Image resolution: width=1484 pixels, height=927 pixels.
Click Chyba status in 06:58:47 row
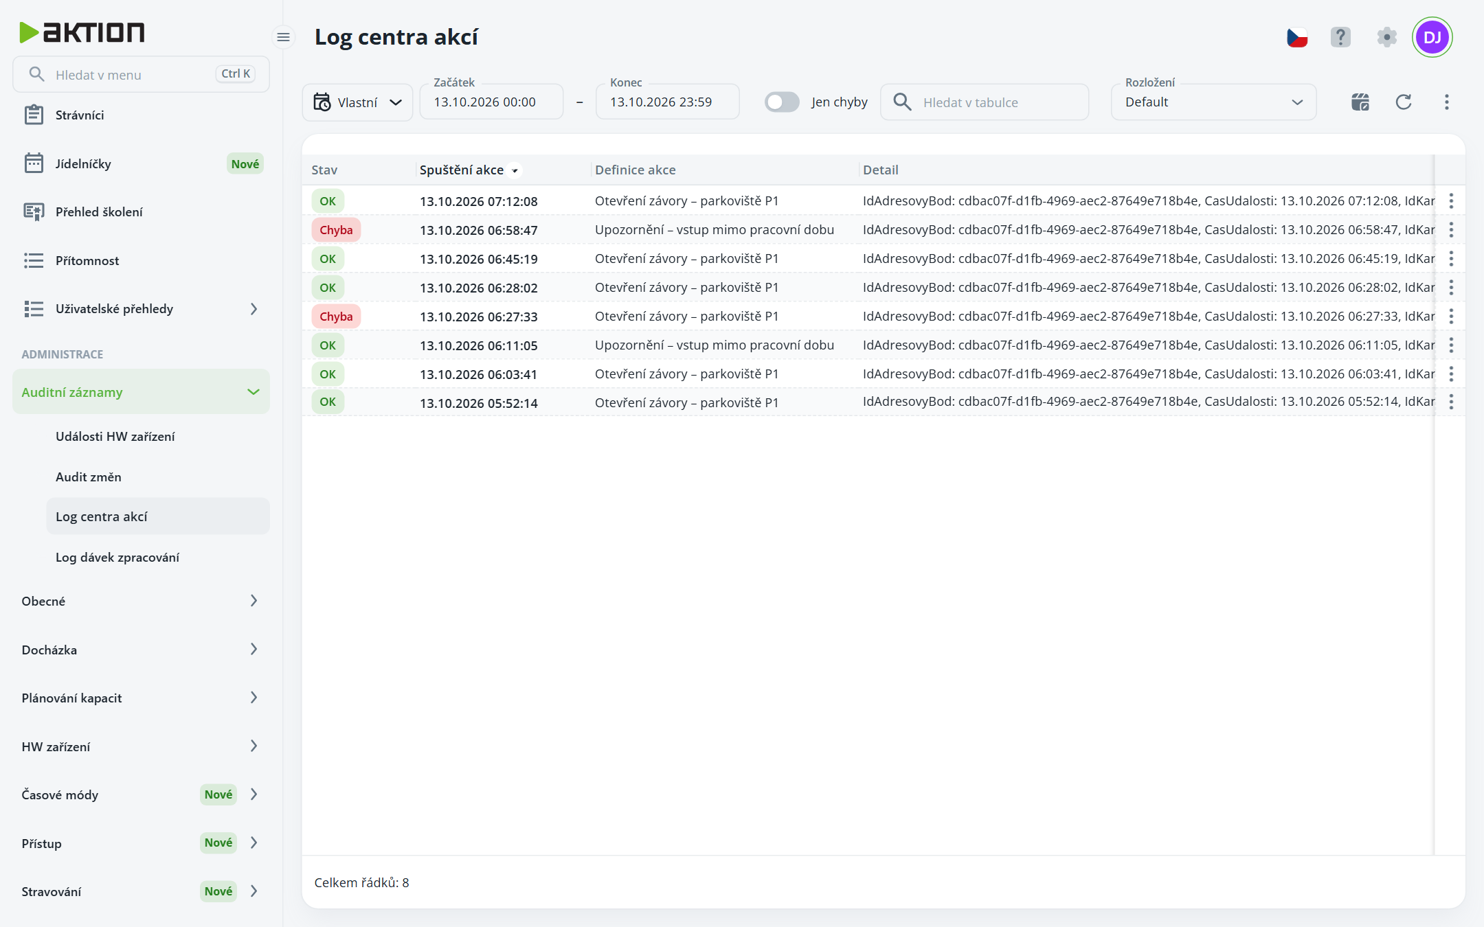click(336, 230)
